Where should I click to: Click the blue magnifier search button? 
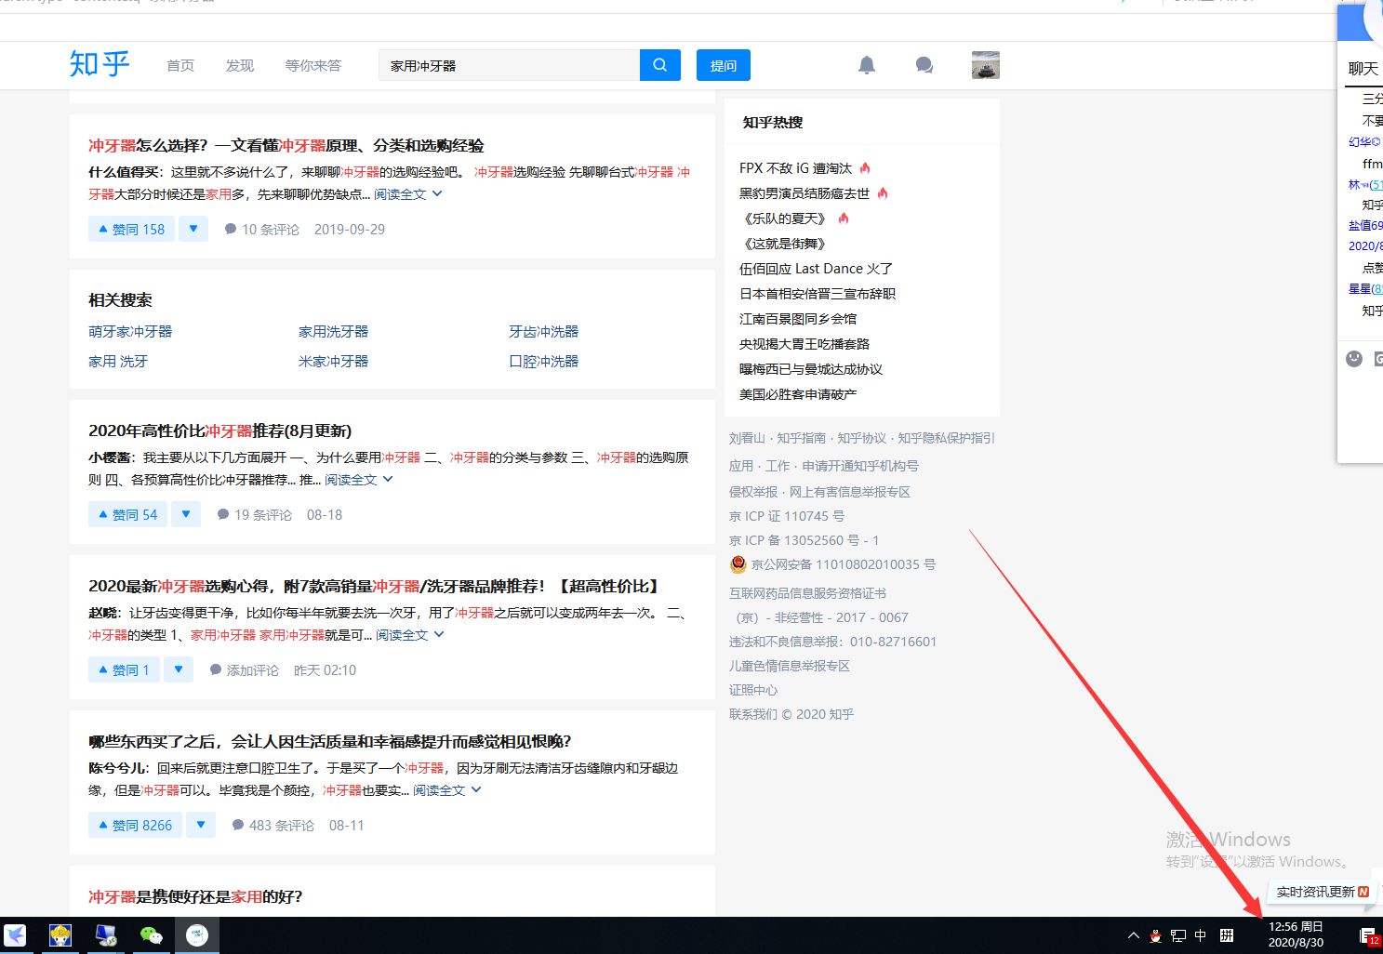pos(660,65)
